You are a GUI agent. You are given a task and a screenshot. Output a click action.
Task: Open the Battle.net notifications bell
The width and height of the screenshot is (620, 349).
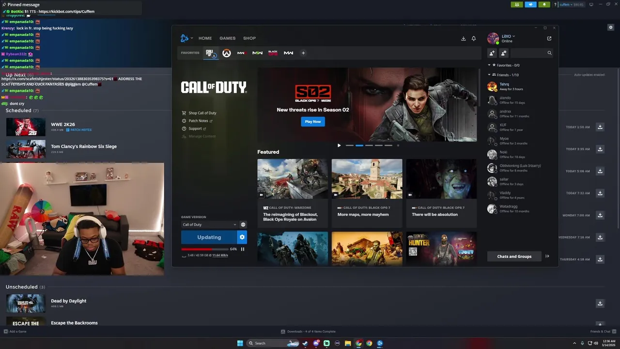[474, 38]
